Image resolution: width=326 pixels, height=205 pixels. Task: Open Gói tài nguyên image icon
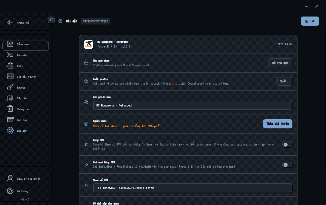pos(10,77)
